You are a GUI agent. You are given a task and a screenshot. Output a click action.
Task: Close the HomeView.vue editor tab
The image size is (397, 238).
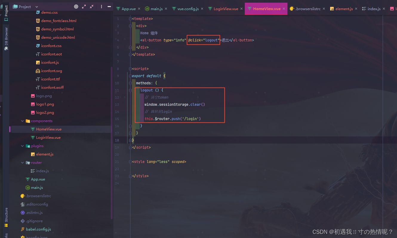[284, 9]
